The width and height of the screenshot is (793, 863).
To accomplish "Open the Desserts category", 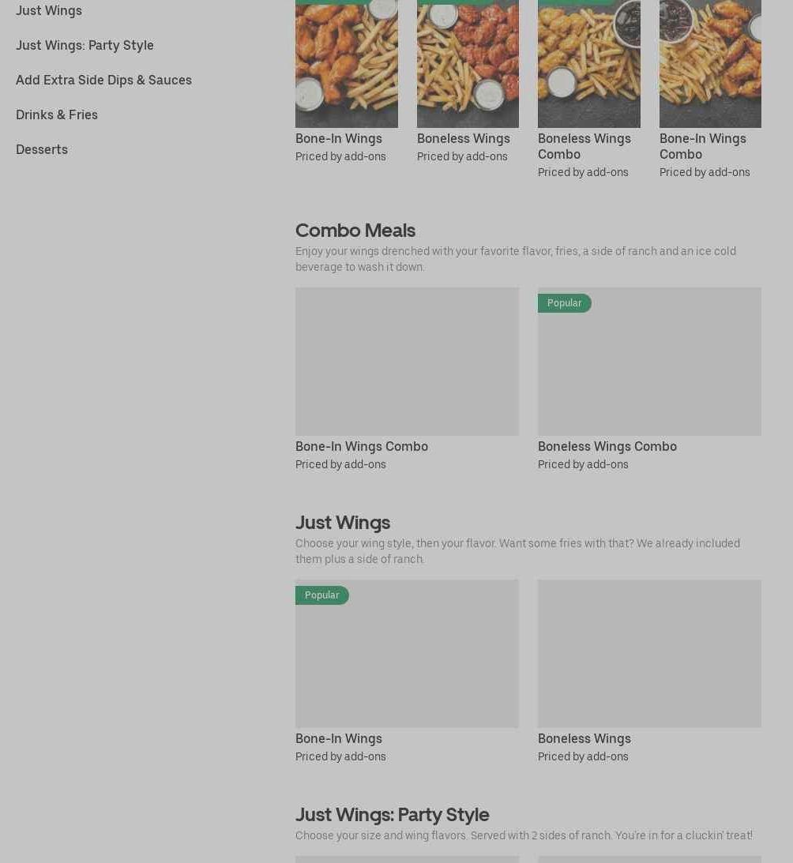I will coord(42,149).
